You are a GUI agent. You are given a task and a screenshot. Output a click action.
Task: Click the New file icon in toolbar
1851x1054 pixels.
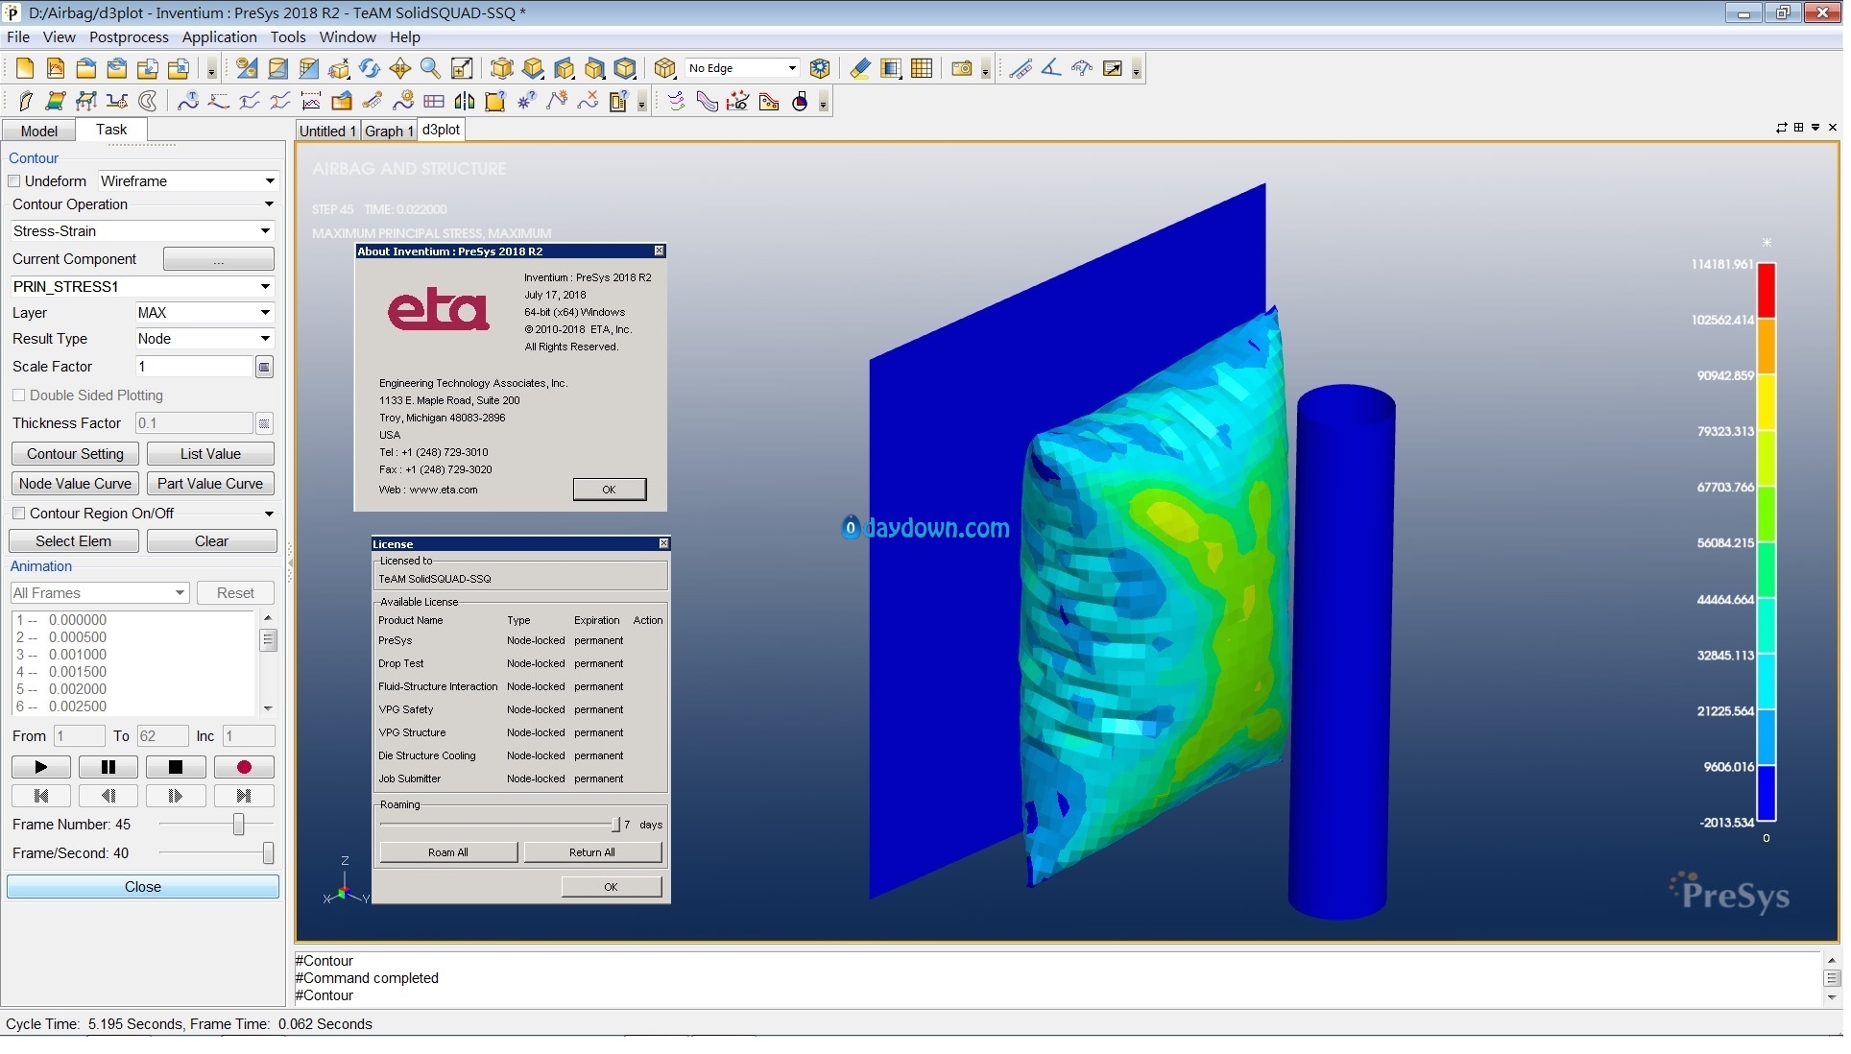pos(25,68)
